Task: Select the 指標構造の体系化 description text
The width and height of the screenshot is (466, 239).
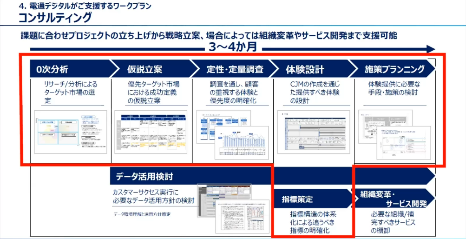Action: coord(312,222)
